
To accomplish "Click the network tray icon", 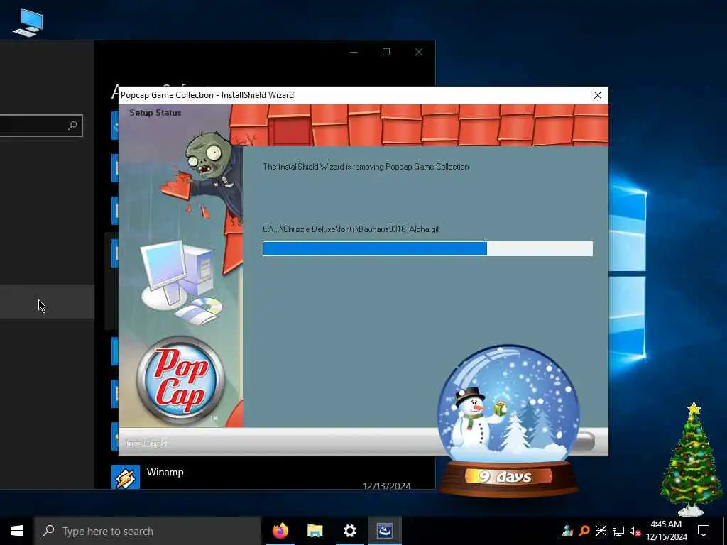I will point(618,531).
